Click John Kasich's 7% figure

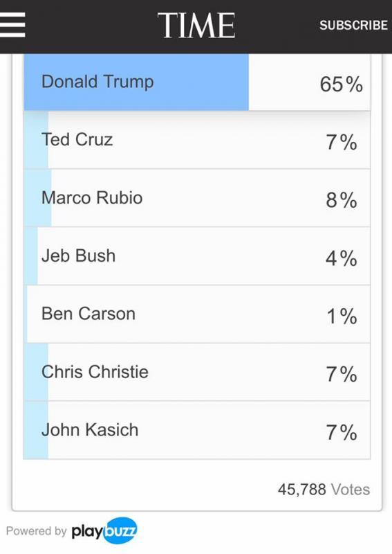[342, 432]
